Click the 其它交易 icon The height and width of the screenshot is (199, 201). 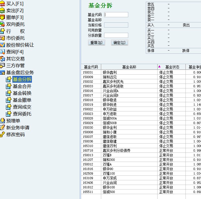pos(2,59)
